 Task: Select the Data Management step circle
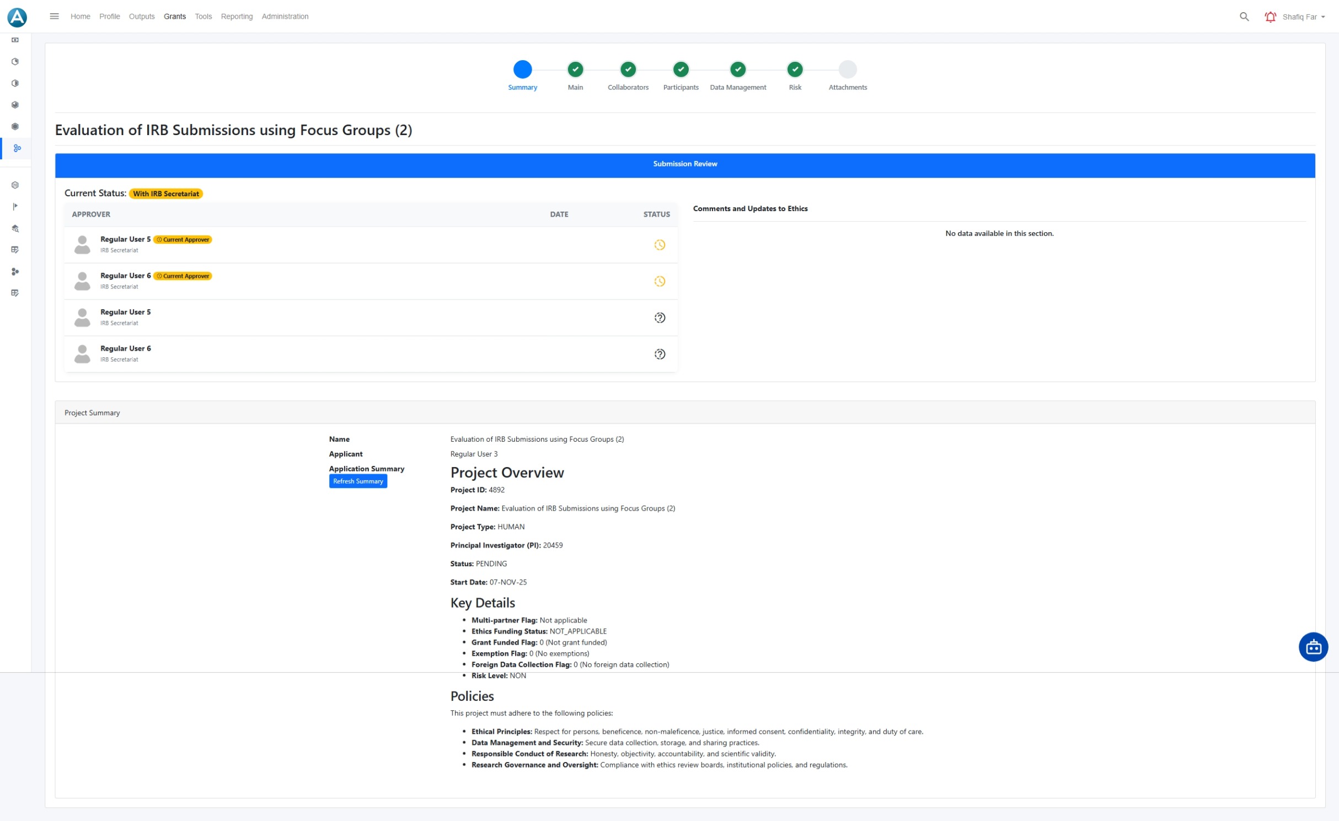click(x=737, y=69)
